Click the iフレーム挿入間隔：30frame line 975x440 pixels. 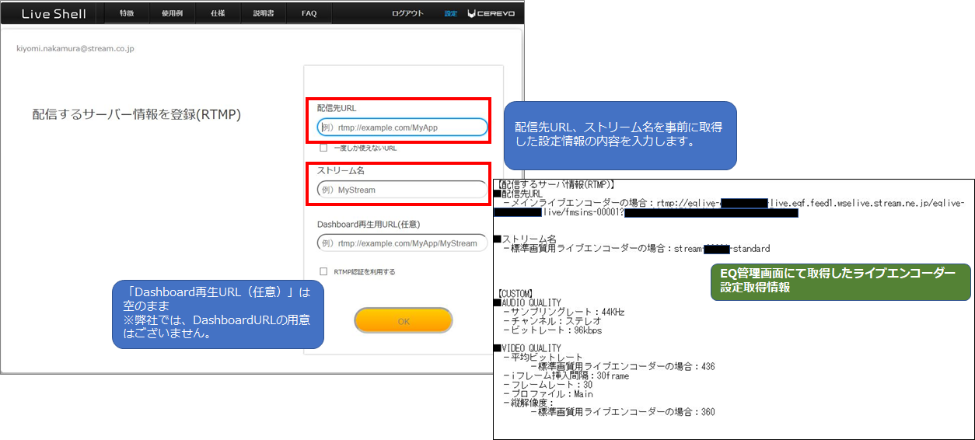point(565,376)
